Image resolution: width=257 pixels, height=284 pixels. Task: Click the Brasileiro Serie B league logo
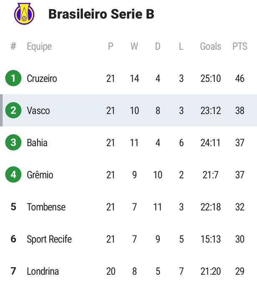(x=24, y=14)
